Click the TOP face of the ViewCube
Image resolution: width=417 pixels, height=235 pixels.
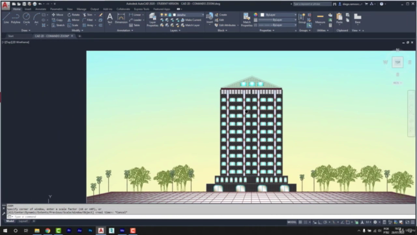pos(397,63)
